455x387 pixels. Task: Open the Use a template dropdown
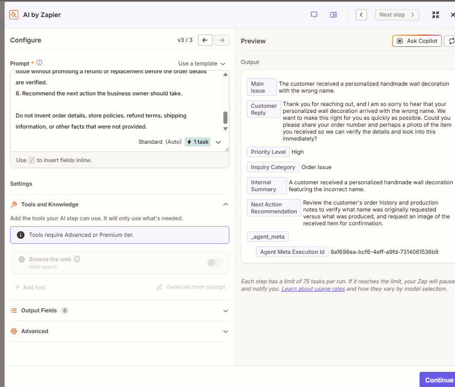click(202, 64)
